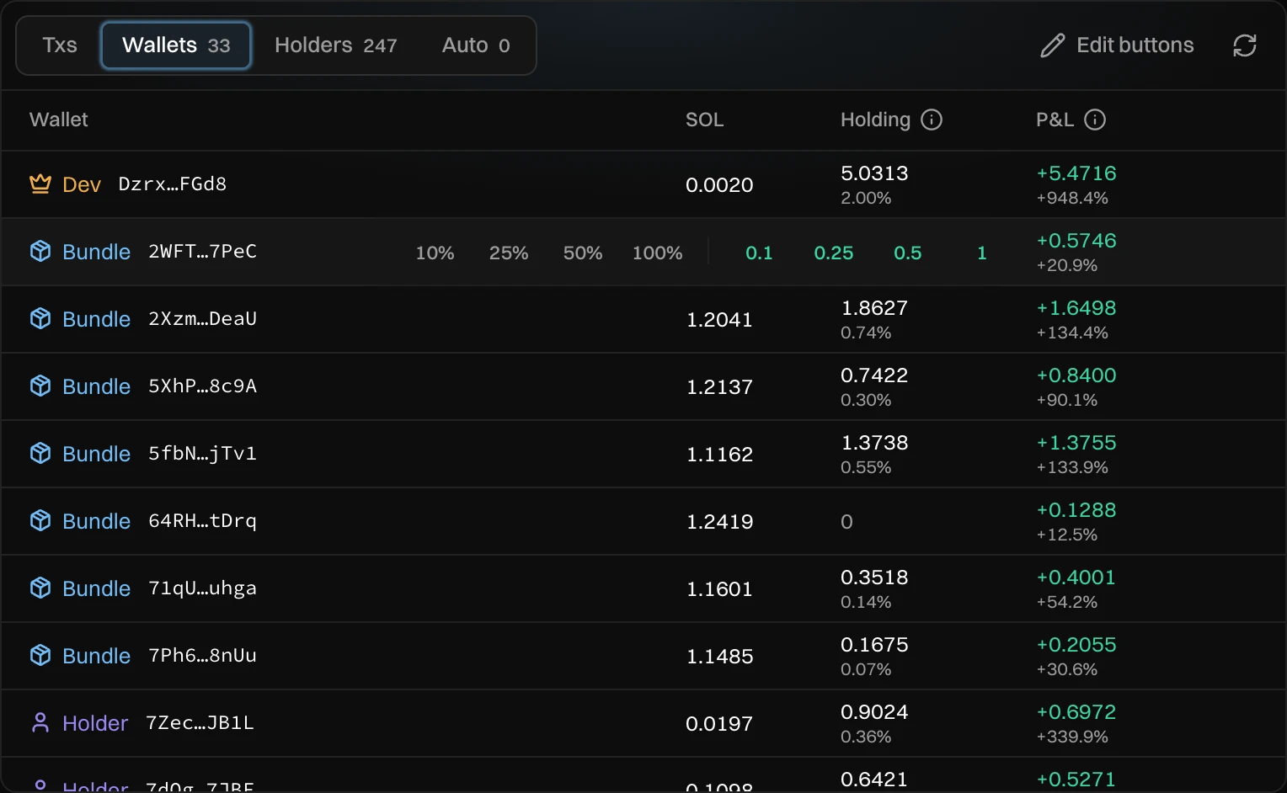Open the Holders tab

(x=335, y=45)
